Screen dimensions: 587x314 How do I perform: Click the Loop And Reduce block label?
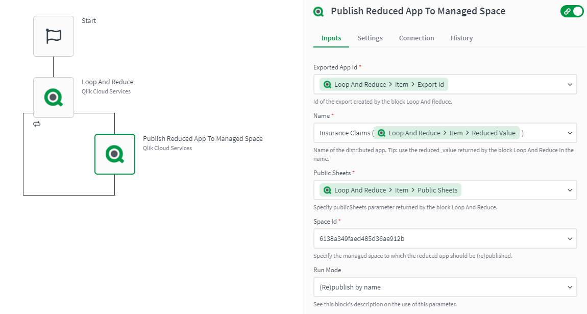click(108, 82)
